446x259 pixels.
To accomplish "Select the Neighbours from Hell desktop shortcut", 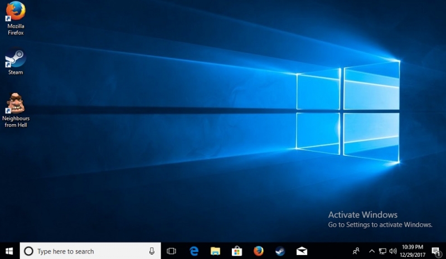I will [16, 111].
